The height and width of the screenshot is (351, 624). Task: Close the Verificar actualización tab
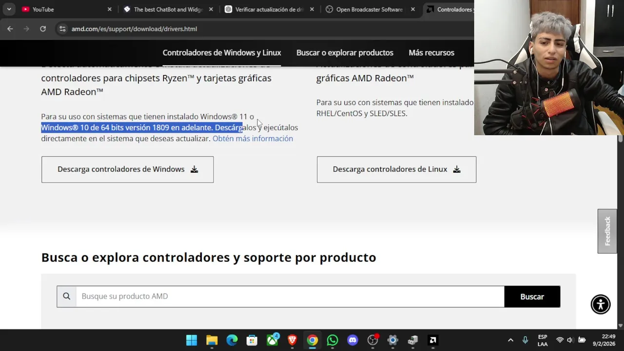pyautogui.click(x=312, y=9)
